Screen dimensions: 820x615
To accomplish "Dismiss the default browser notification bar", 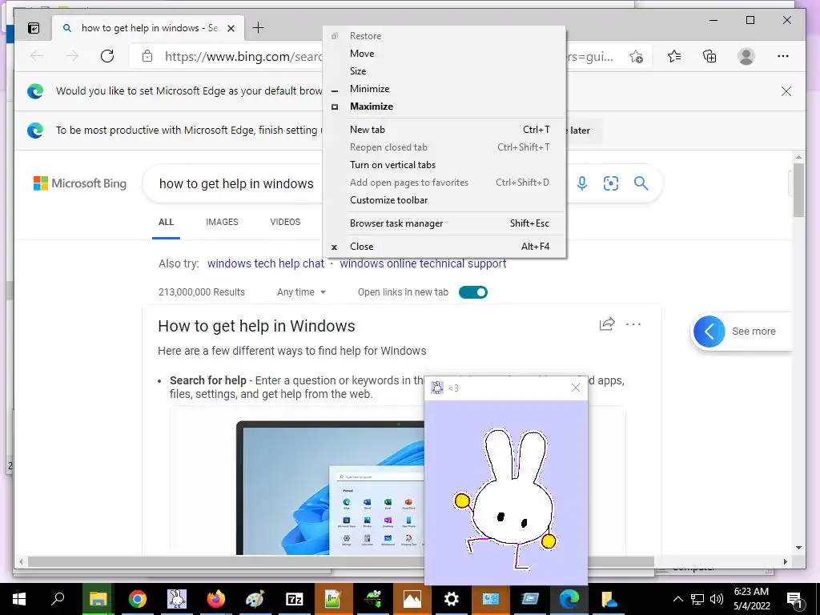I will pos(786,91).
